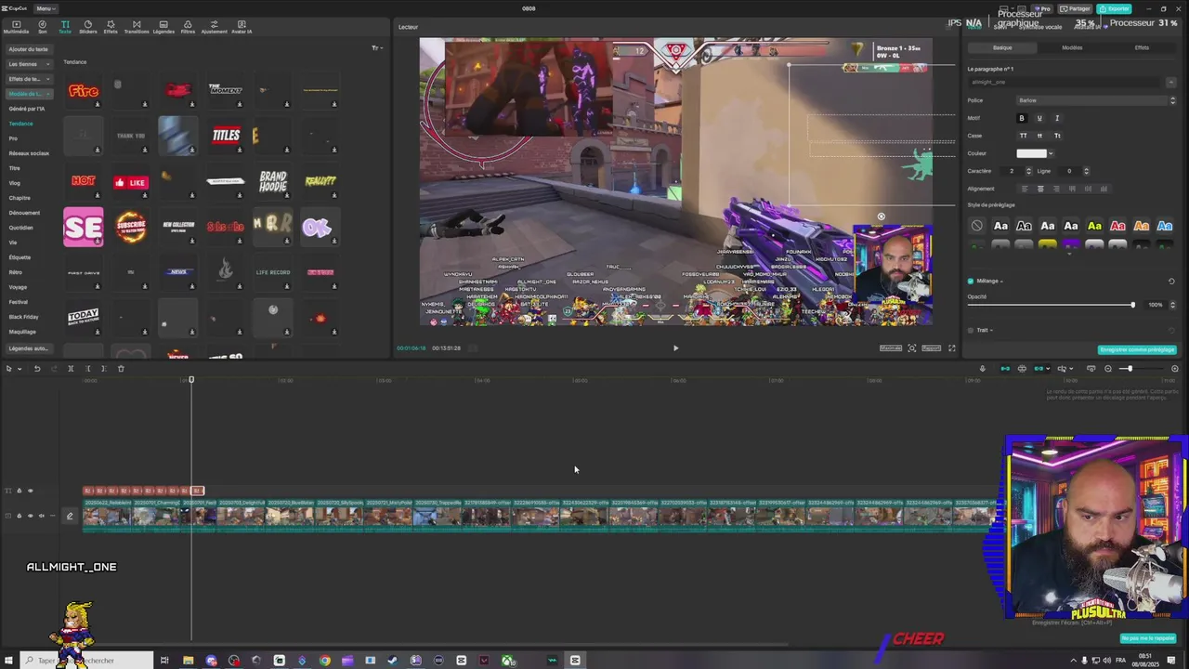Toggle underline in Motif row
The image size is (1189, 669).
point(1039,118)
